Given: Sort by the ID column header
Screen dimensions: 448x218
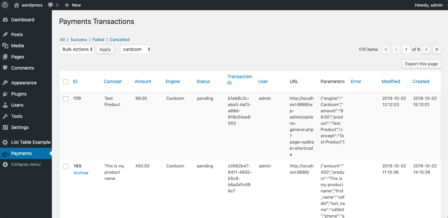Looking at the screenshot, I should pyautogui.click(x=75, y=81).
